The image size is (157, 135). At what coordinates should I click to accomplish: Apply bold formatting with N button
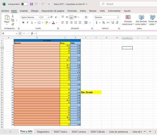(23, 22)
